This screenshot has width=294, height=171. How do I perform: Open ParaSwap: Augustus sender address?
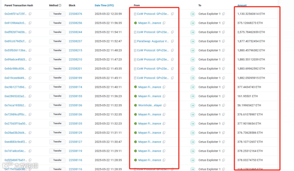point(153,41)
